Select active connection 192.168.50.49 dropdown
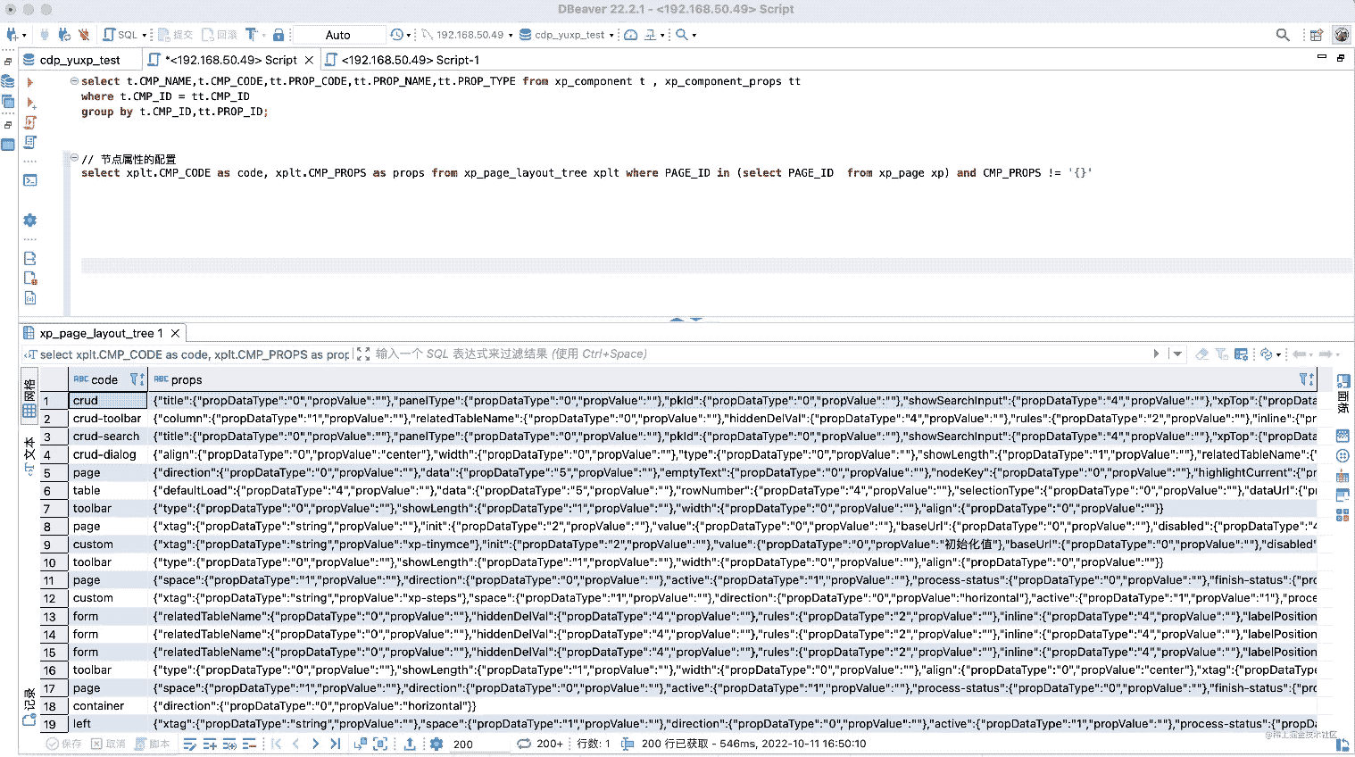 click(x=466, y=35)
